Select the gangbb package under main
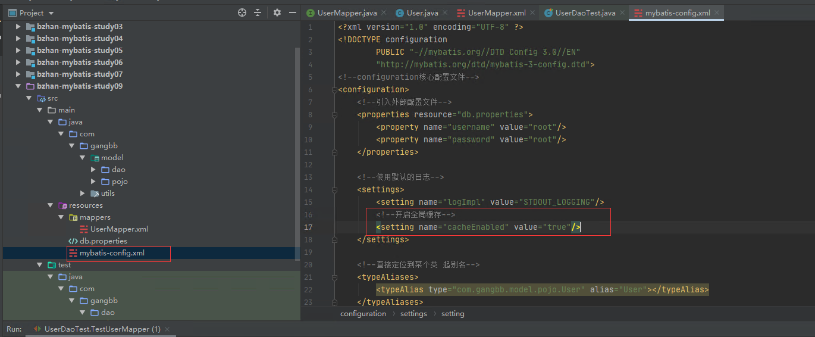Image resolution: width=815 pixels, height=337 pixels. click(104, 146)
